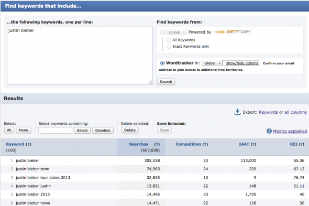Screen dimensions: 309x206
Task: Open the KEI column (?) help
Action: (302, 144)
